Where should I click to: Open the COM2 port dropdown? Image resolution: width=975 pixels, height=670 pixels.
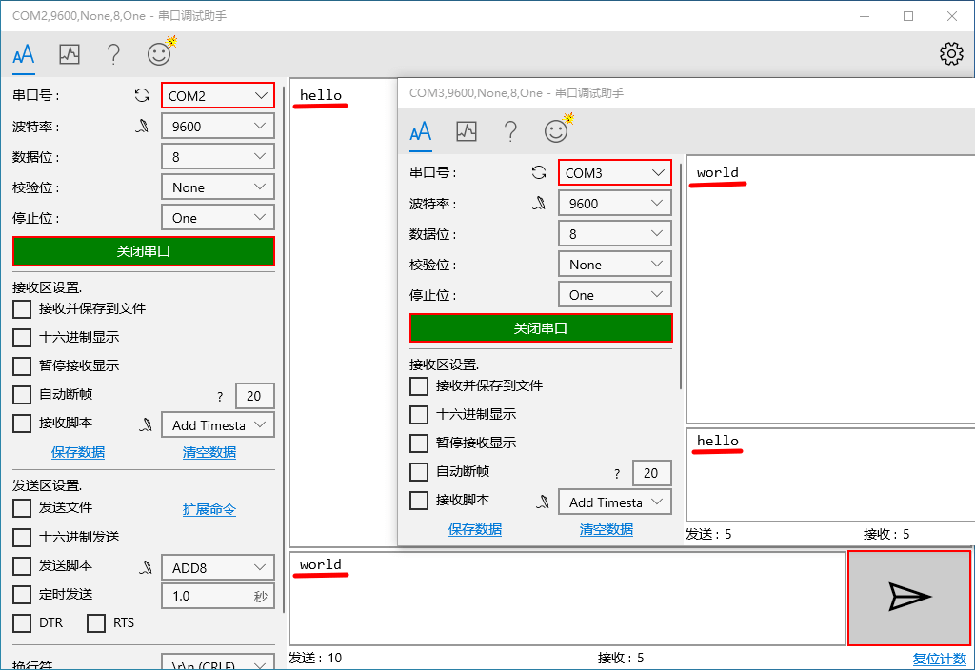point(217,94)
